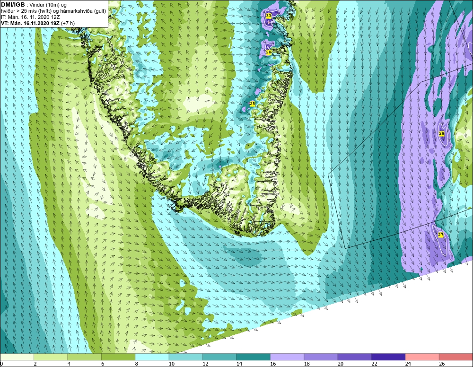The image size is (473, 367).
Task: Click the legend scale value 4
Action: pos(69,364)
